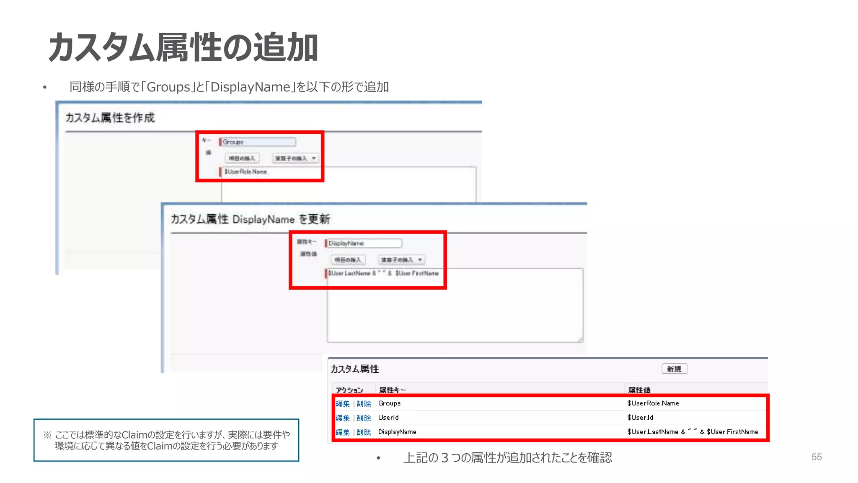Click the アクション column header
The height and width of the screenshot is (483, 858).
point(349,390)
